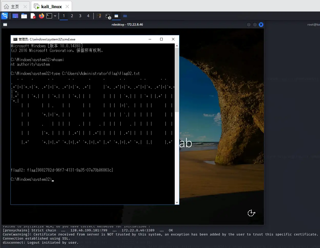The width and height of the screenshot is (320, 248).
Task: Click the show desktop panel icon
Action: [x=15, y=16]
